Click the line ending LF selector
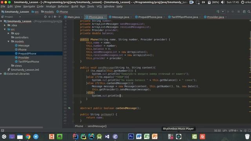This screenshot has width=251, height=141. pos(225,130)
